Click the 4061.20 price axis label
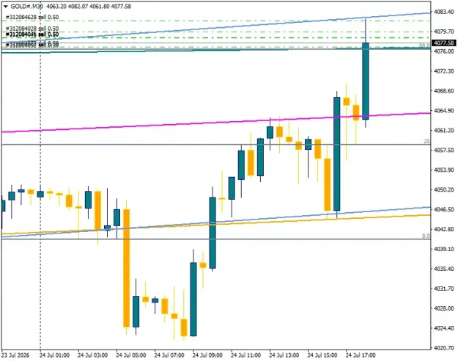458x362 pixels. [443, 131]
